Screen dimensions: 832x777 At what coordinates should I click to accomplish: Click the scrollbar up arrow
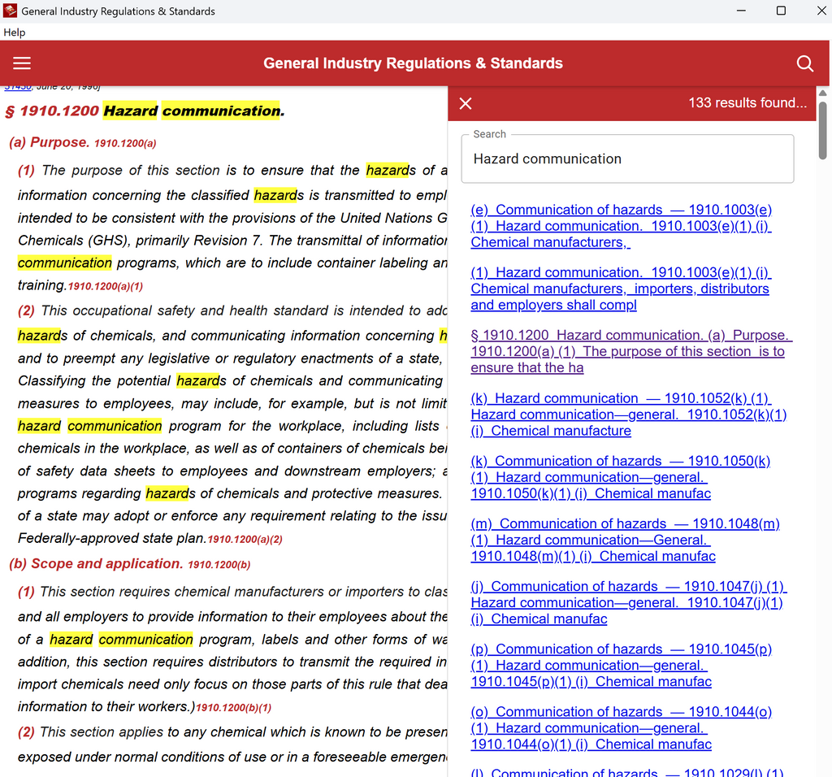point(822,93)
